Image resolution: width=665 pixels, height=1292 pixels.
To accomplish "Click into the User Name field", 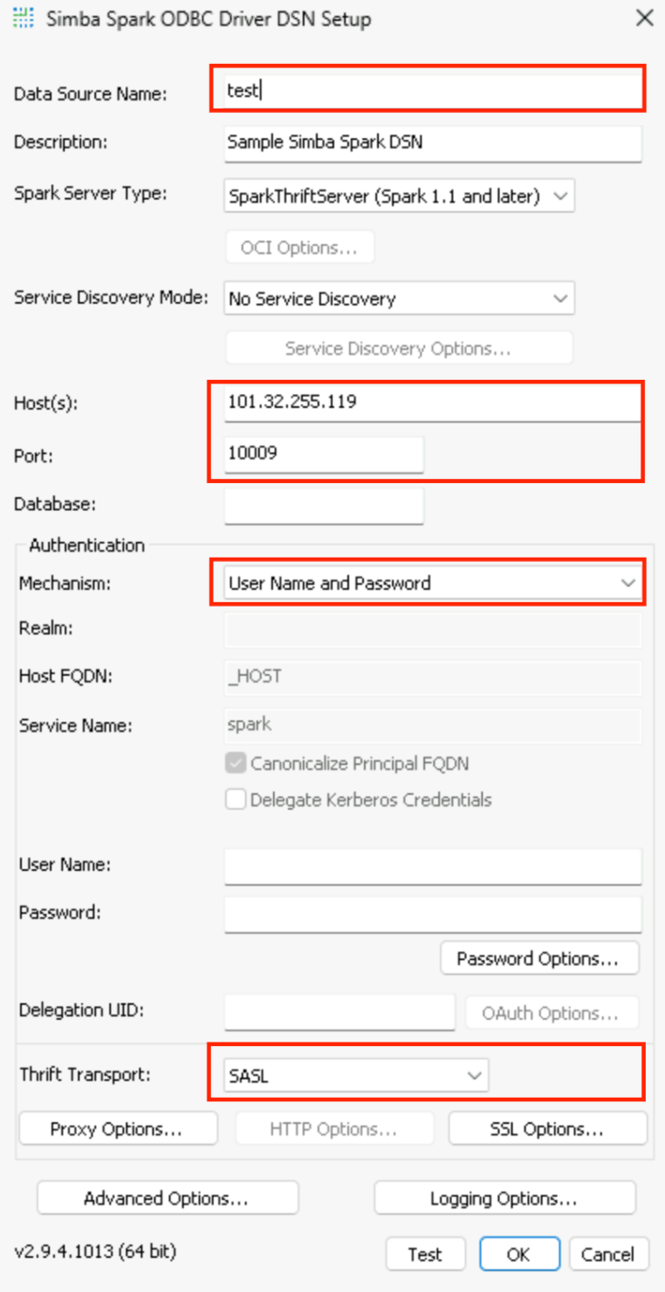I will point(432,865).
